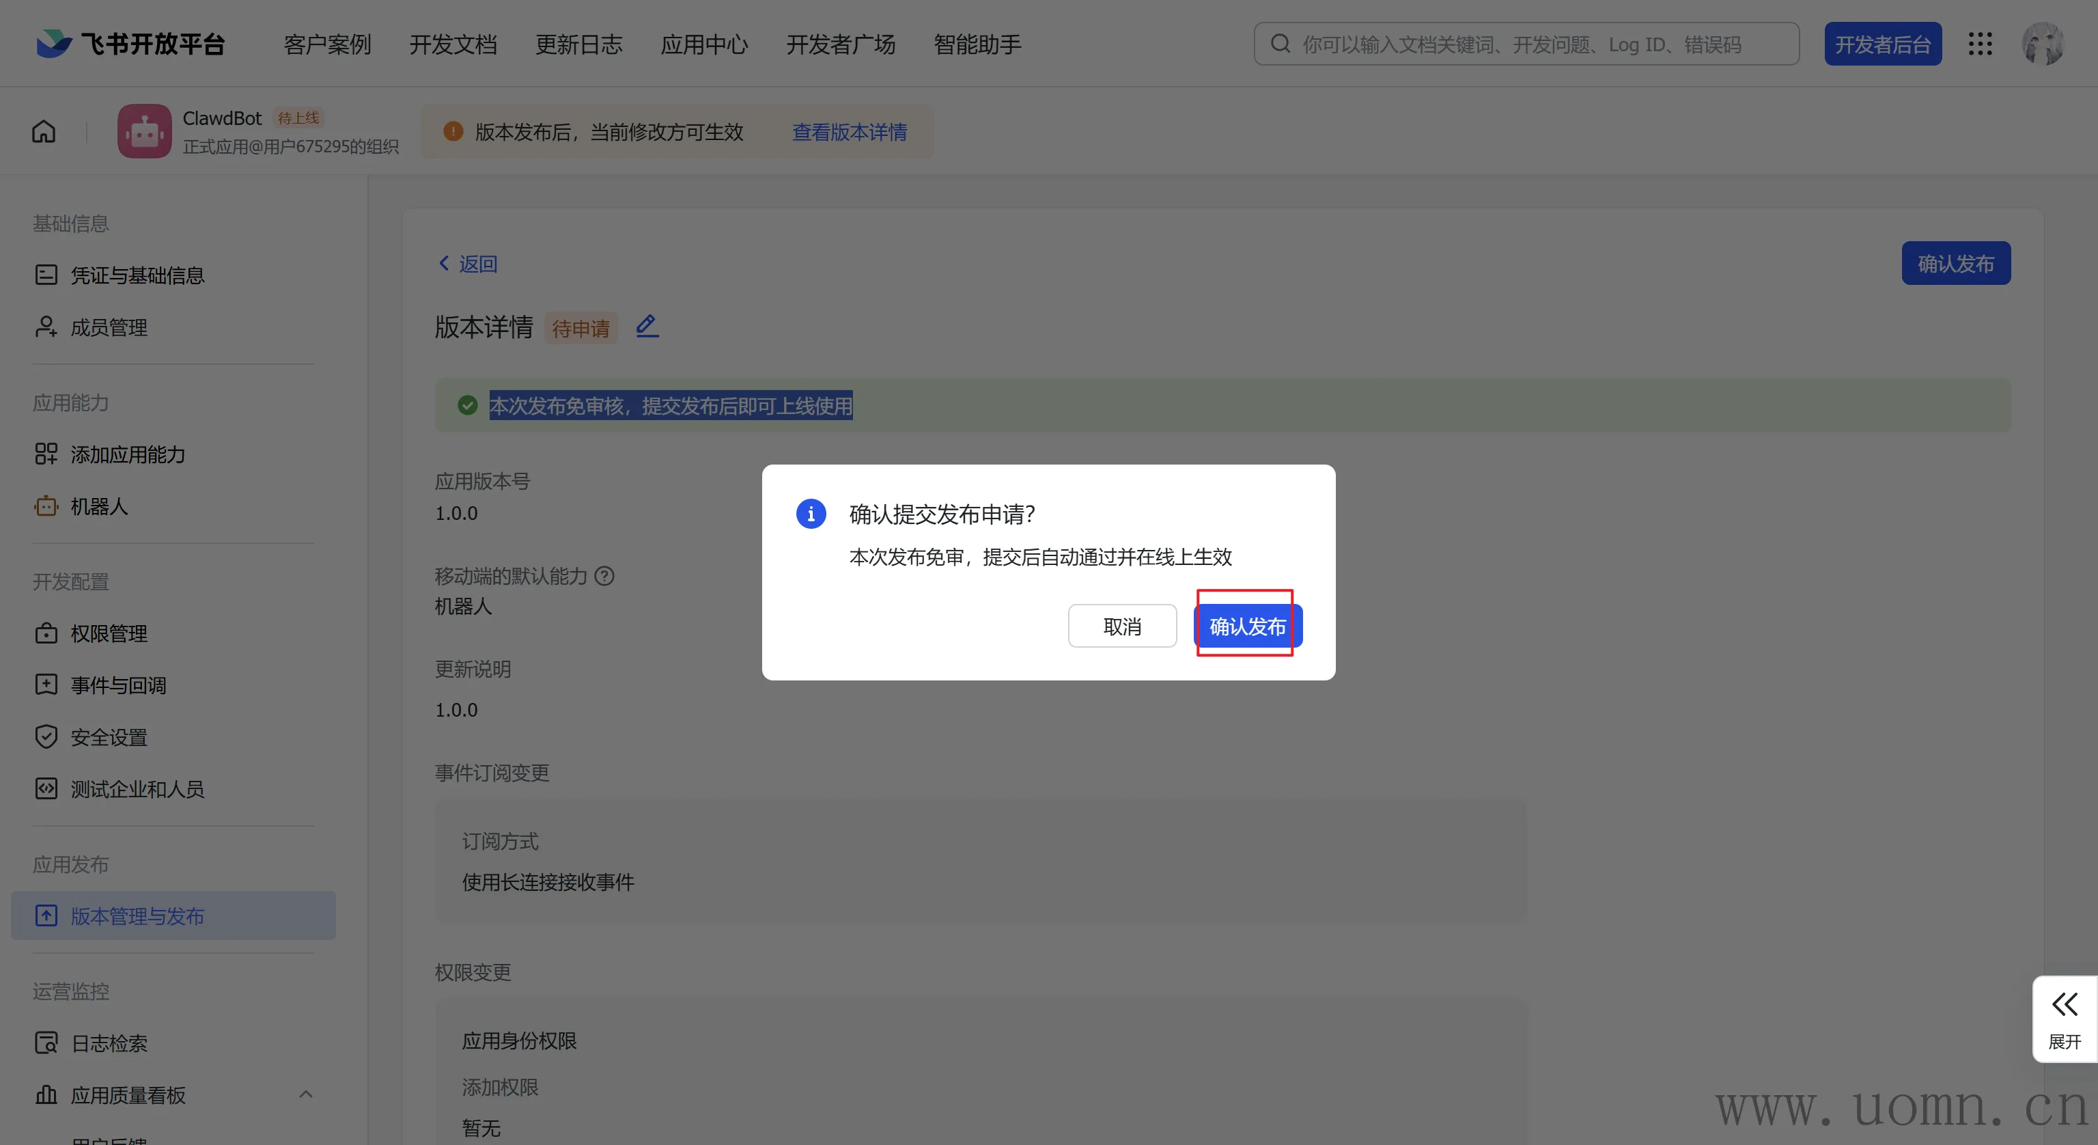Expand the 展开 side panel
The width and height of the screenshot is (2098, 1145).
pyautogui.click(x=2064, y=1019)
